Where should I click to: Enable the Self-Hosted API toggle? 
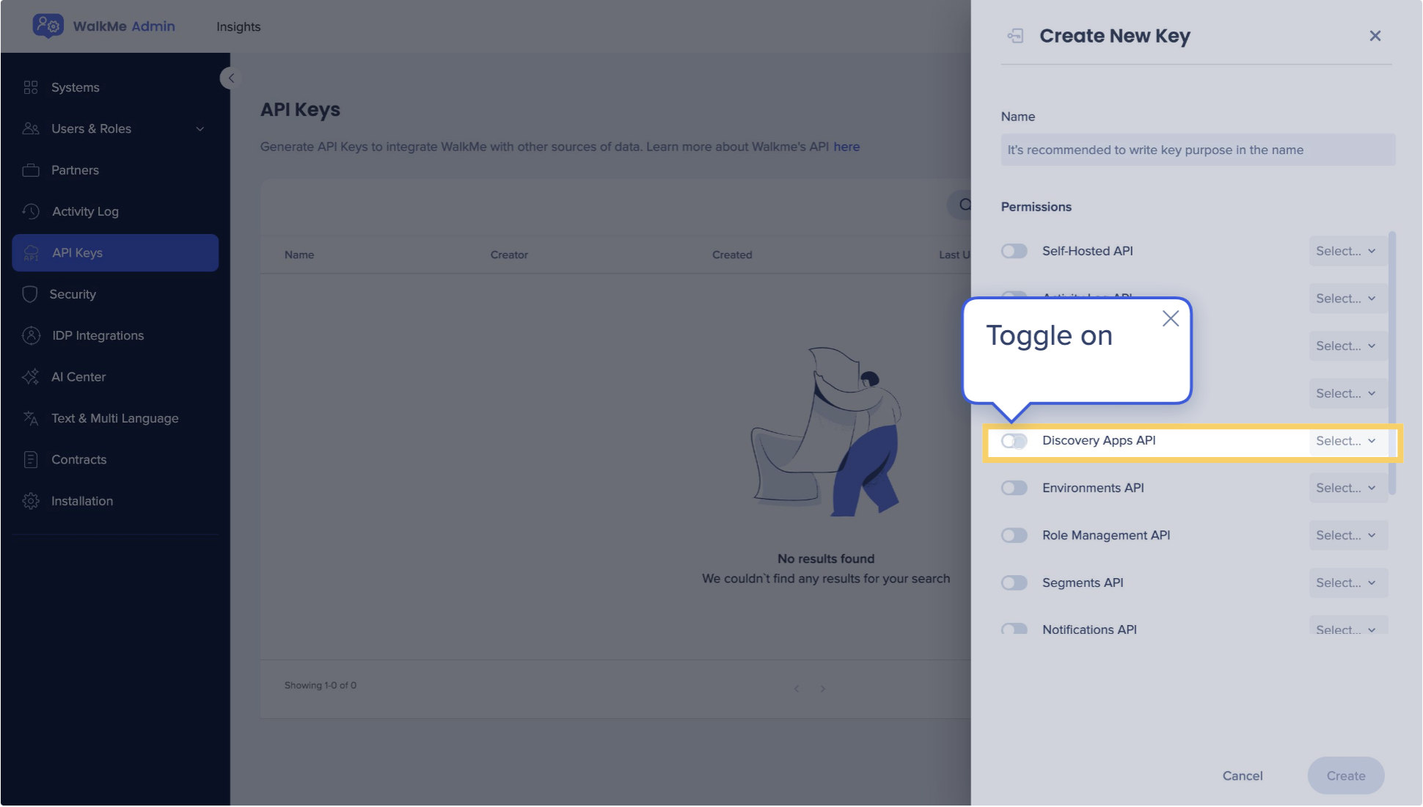1014,251
